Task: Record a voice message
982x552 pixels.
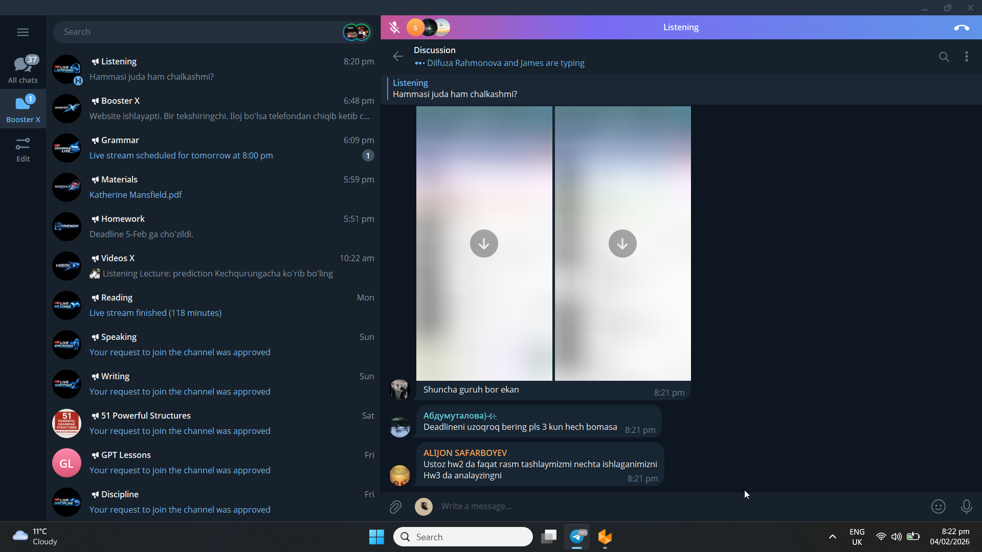Action: pos(966,507)
